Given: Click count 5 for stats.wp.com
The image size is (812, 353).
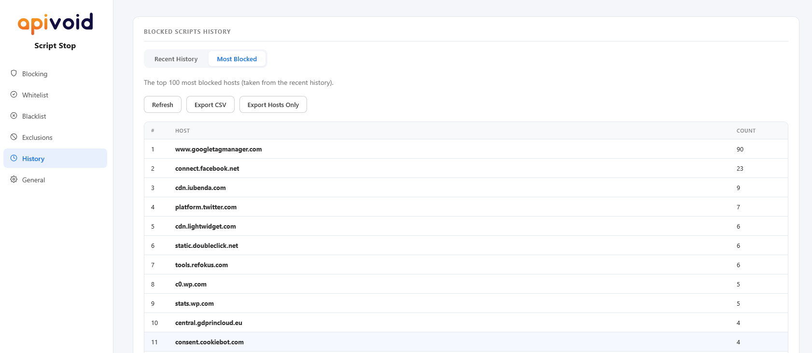Looking at the screenshot, I should tap(738, 303).
